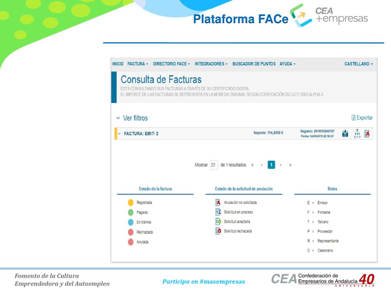Image resolution: width=391 pixels, height=293 pixels.
Task: Click the 'Solicitud rechazada' legend icon
Action: click(218, 231)
